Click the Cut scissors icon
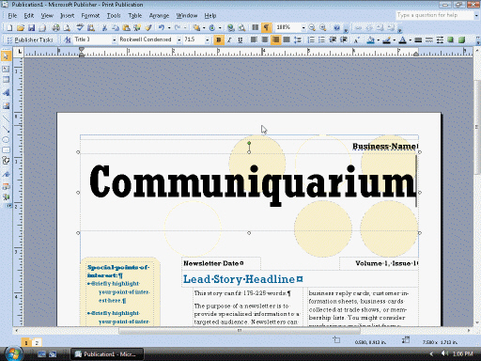The height and width of the screenshot is (361, 481). (104, 28)
